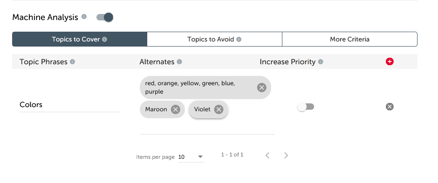Click the Alternates info icon

[179, 61]
